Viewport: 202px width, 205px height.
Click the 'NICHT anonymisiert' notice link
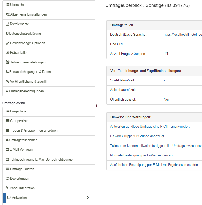(x=150, y=127)
